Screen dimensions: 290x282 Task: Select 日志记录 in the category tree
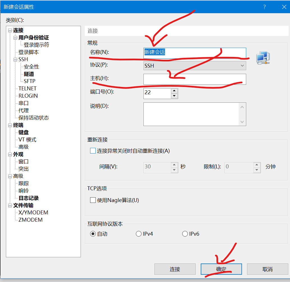pos(29,198)
